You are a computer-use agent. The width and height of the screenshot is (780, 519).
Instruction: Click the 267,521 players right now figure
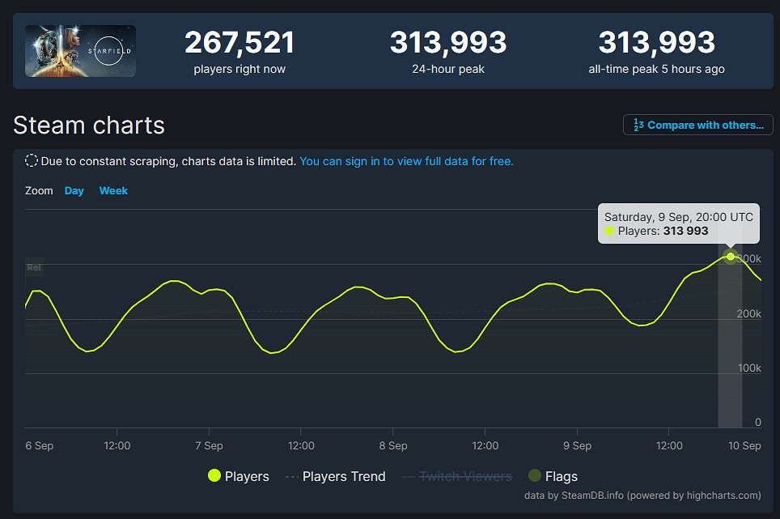pos(240,43)
